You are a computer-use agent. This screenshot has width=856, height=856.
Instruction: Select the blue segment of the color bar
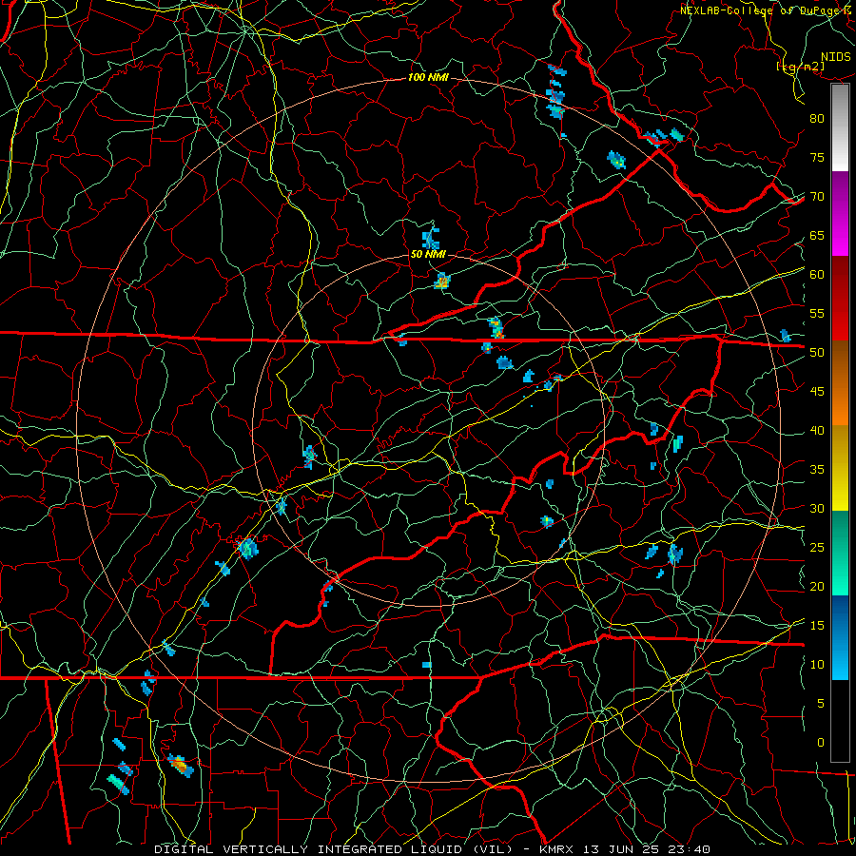(840, 637)
